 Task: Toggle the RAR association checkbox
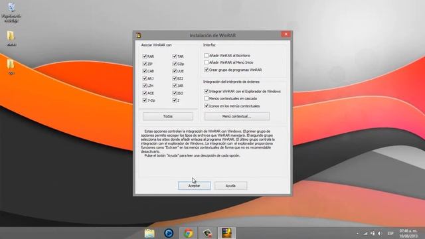pos(145,56)
